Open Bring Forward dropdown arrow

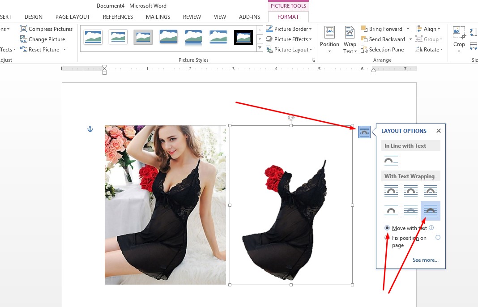point(408,29)
